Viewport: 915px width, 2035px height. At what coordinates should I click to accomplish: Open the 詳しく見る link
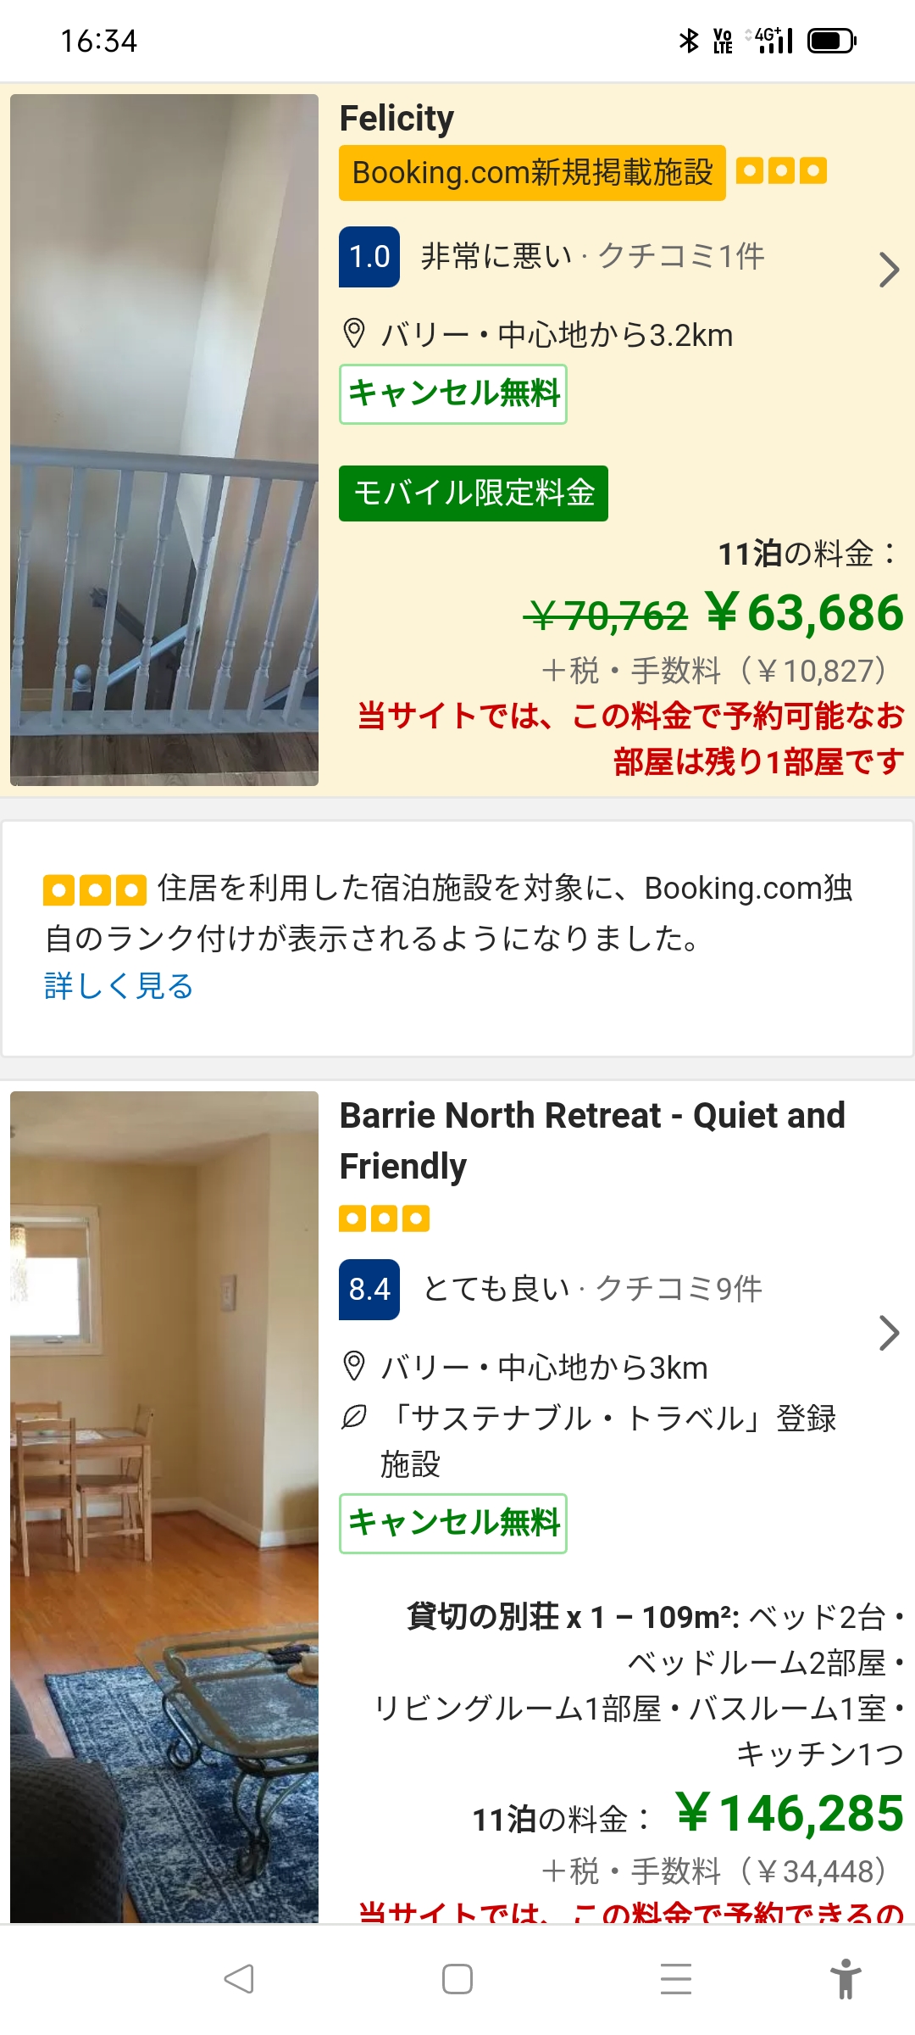tap(119, 986)
